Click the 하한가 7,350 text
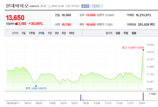Image resolution: width=158 pixels, height=107 pixels. [x=105, y=25]
